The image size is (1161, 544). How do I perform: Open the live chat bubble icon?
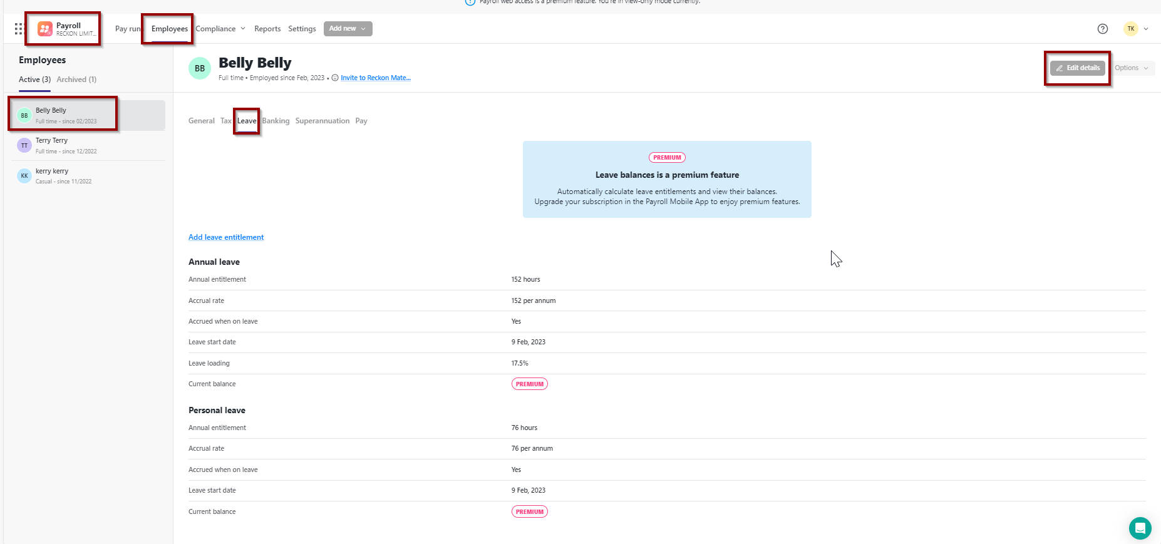[x=1140, y=528]
